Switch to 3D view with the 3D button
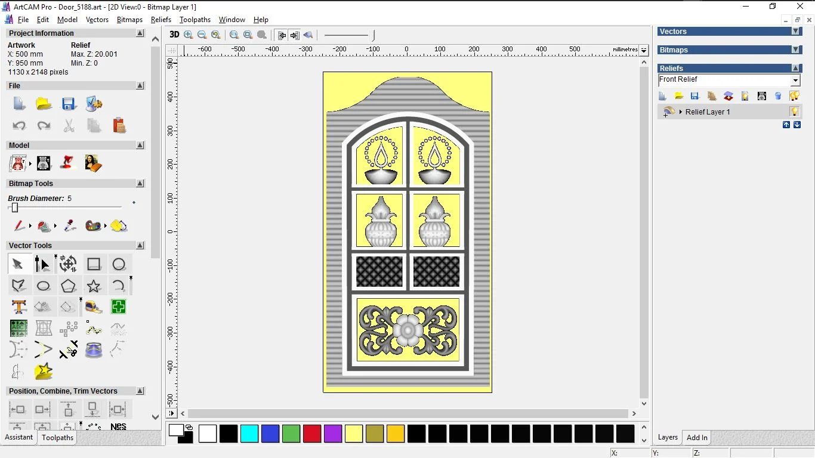The width and height of the screenshot is (815, 458). (174, 35)
